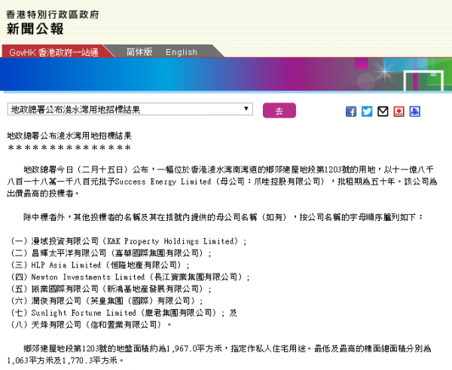Click 漫域投資有限公司 in list item 一

[65, 241]
